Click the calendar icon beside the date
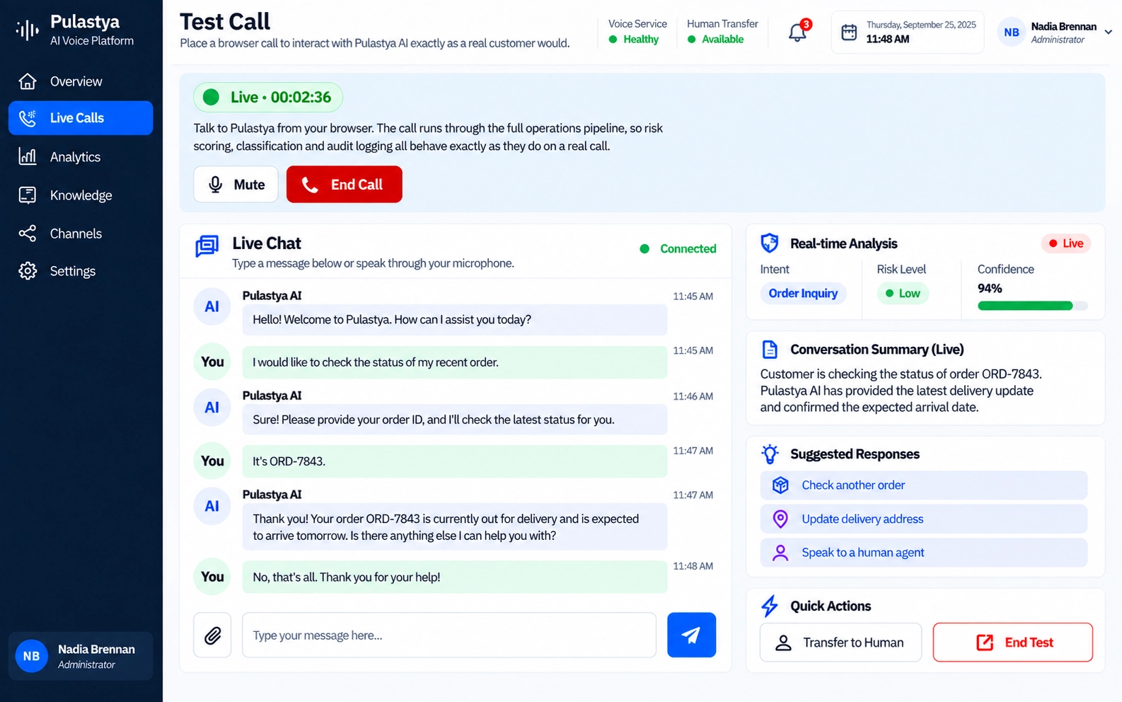This screenshot has width=1122, height=702. 849,32
